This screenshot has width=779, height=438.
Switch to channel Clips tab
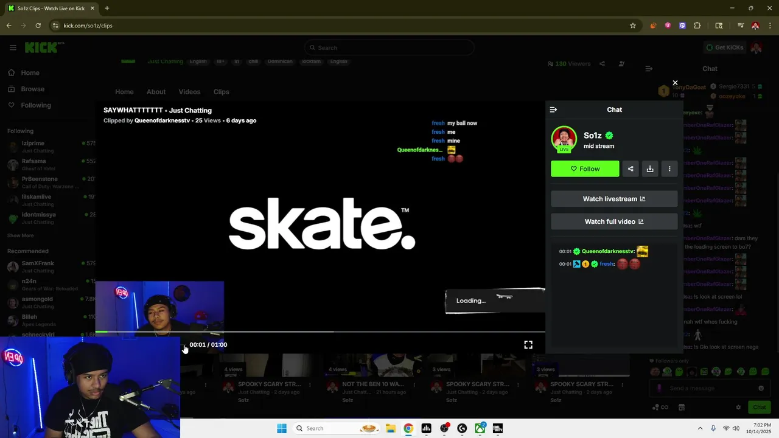[x=221, y=92]
